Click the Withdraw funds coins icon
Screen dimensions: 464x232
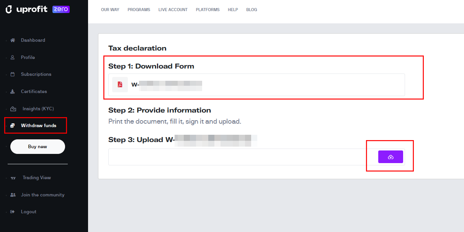click(13, 126)
